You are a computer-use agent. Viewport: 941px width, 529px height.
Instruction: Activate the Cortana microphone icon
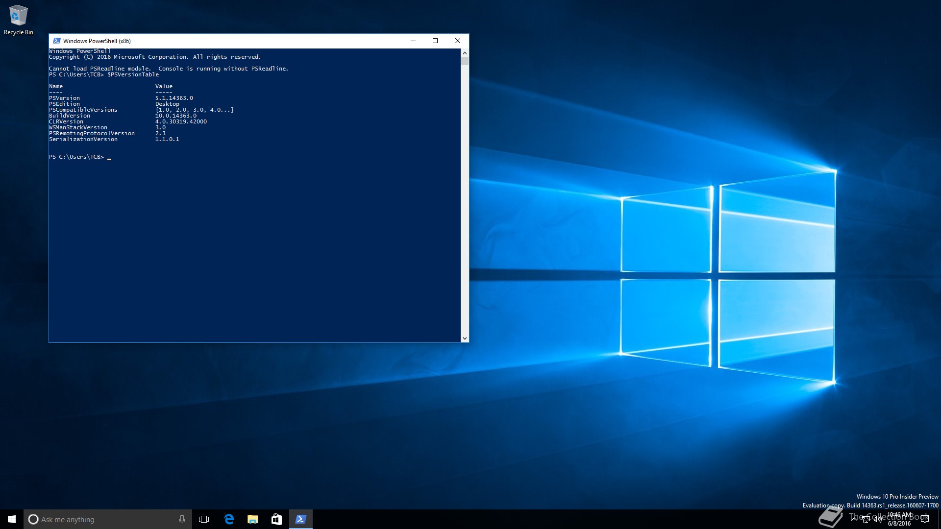(x=182, y=519)
